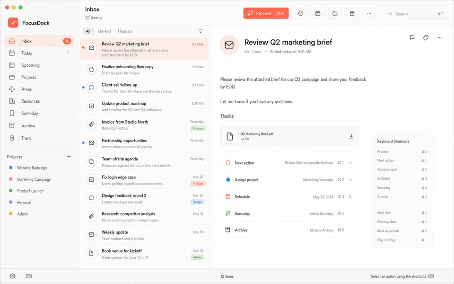
Task: Click the Archive row box icon
Action: (x=228, y=230)
